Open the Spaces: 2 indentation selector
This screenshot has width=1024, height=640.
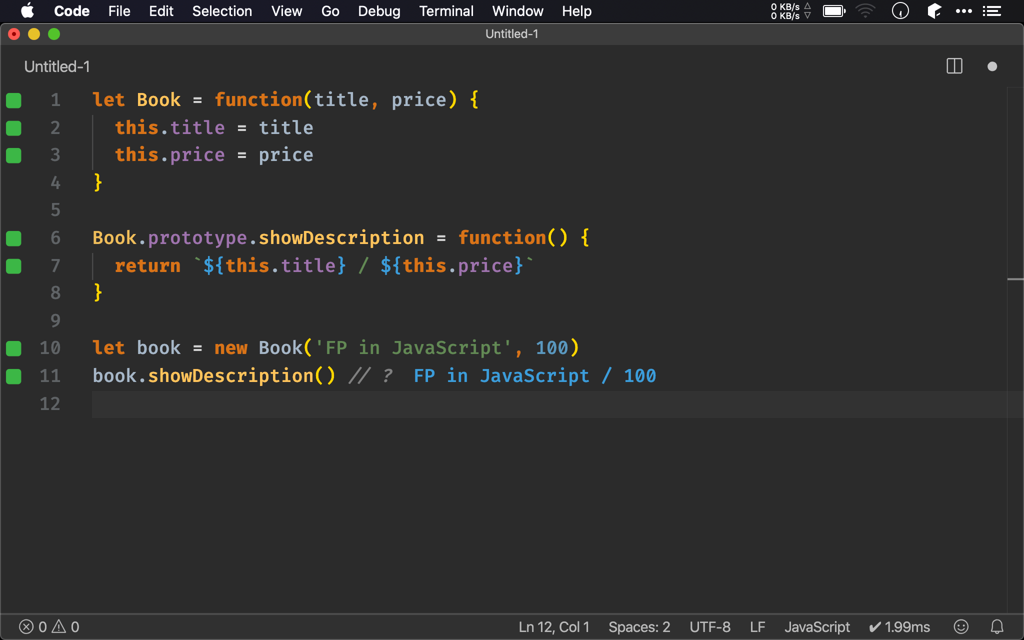click(x=638, y=626)
